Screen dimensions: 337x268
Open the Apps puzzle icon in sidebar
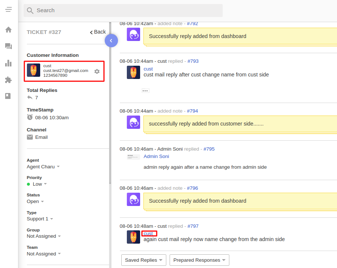(8, 80)
